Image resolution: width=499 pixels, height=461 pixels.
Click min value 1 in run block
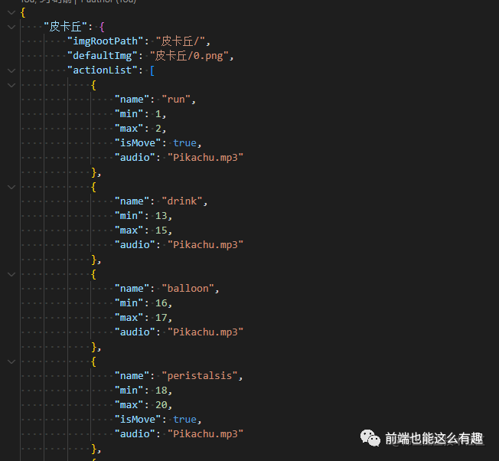[x=158, y=114]
